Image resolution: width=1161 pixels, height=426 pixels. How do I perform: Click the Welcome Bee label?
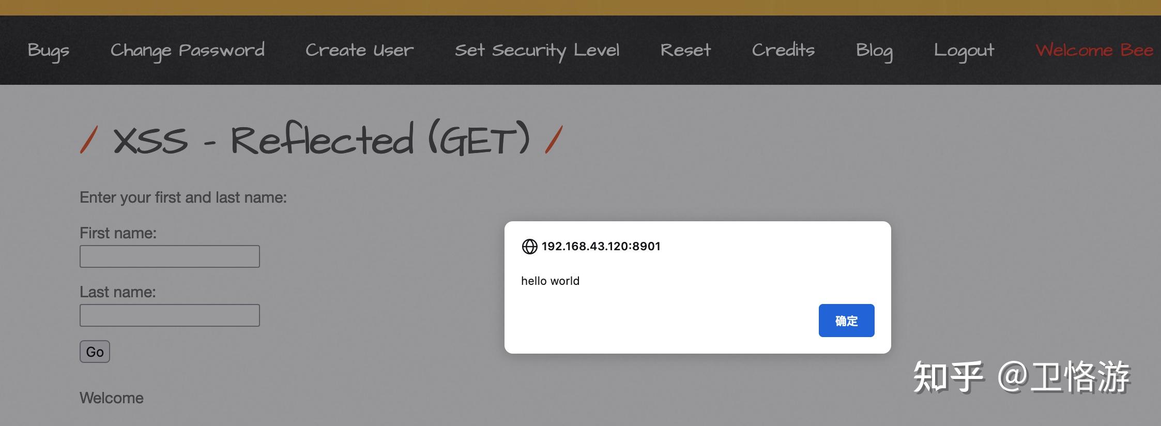(1094, 51)
